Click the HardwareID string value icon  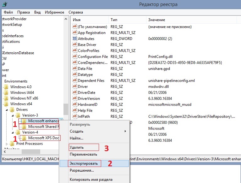click(x=75, y=104)
